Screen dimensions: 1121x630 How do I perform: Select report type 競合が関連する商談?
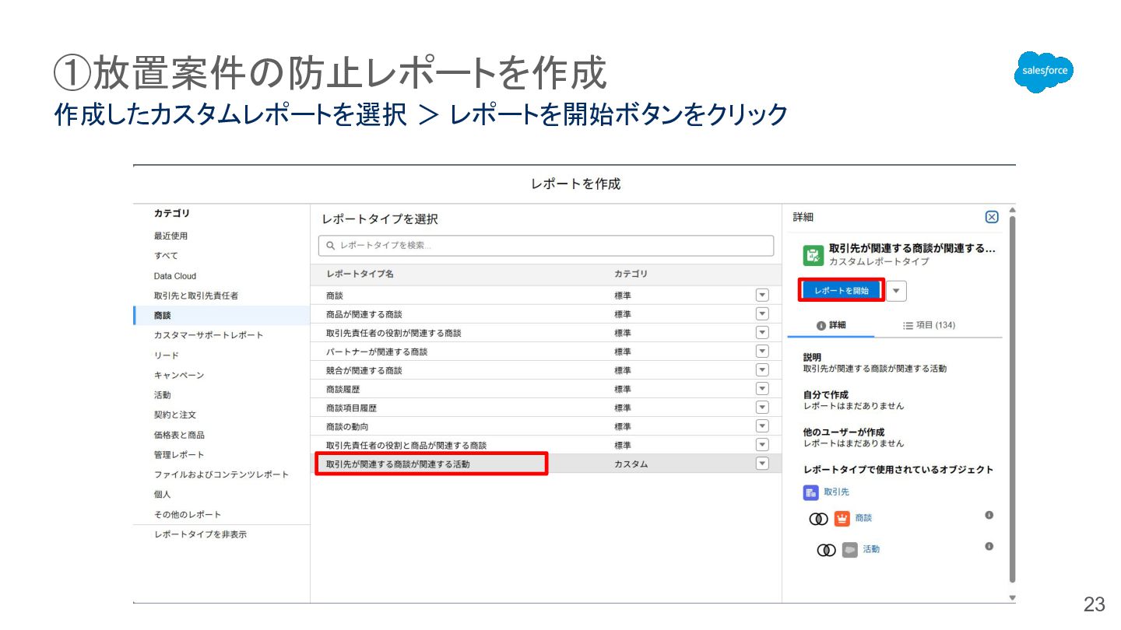pyautogui.click(x=364, y=370)
